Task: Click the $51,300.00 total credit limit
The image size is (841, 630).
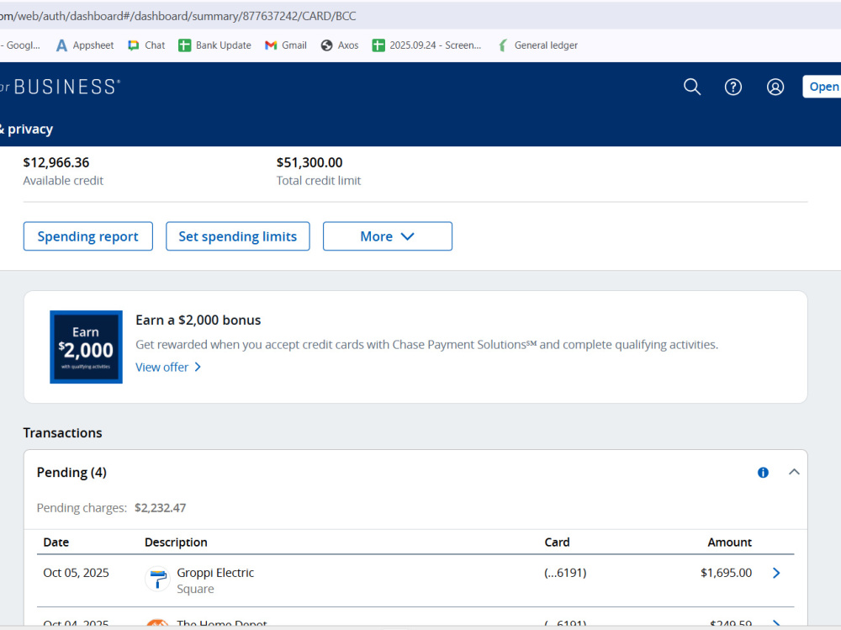Action: click(309, 162)
